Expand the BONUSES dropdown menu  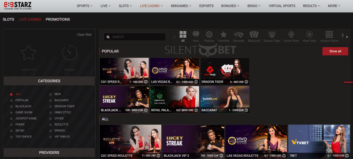pos(230,6)
